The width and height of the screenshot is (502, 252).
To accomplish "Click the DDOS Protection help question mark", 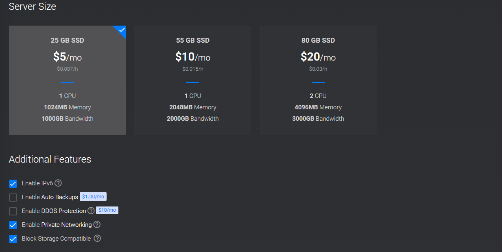I will point(91,211).
